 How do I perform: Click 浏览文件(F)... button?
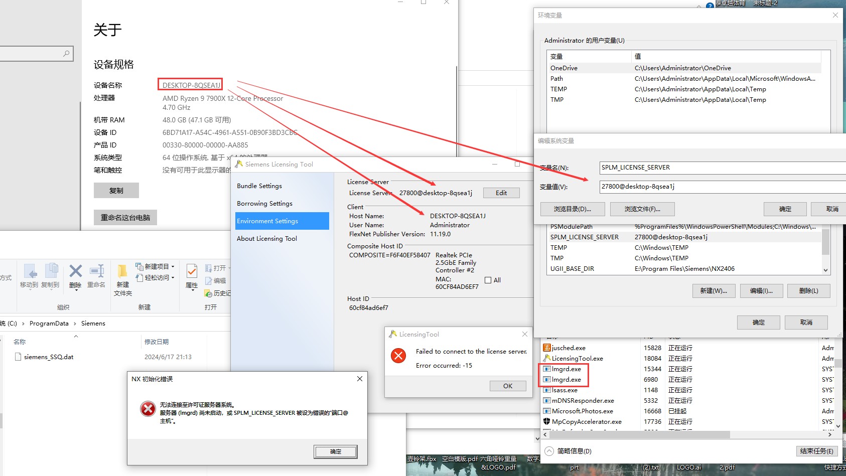click(642, 209)
